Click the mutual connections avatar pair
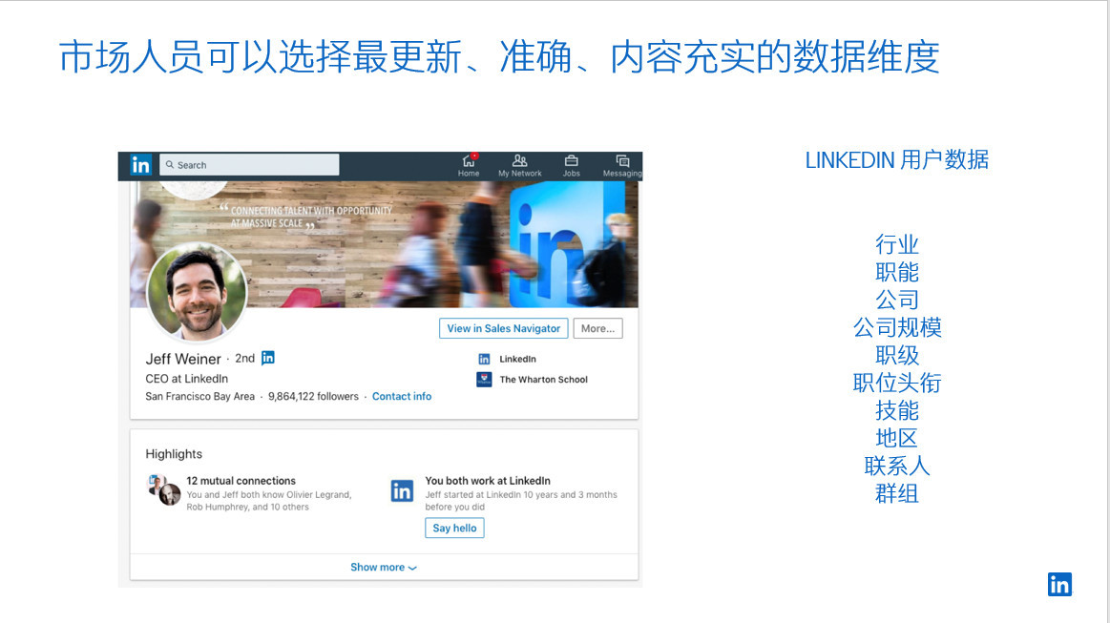The width and height of the screenshot is (1110, 623). 163,489
